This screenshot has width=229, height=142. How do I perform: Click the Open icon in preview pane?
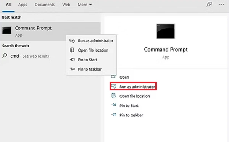(113, 77)
